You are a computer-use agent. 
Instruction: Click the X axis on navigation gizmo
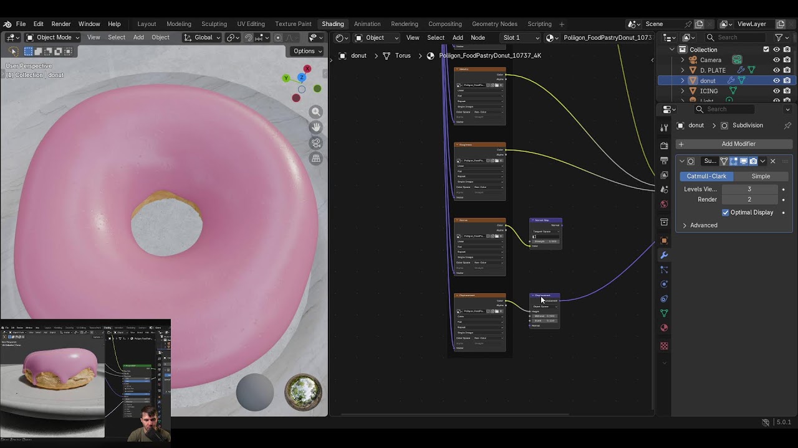click(x=307, y=68)
